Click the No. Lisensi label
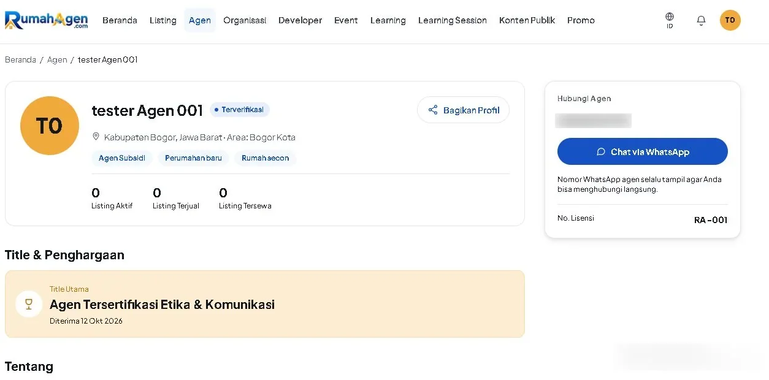The height and width of the screenshot is (380, 769). click(x=575, y=218)
